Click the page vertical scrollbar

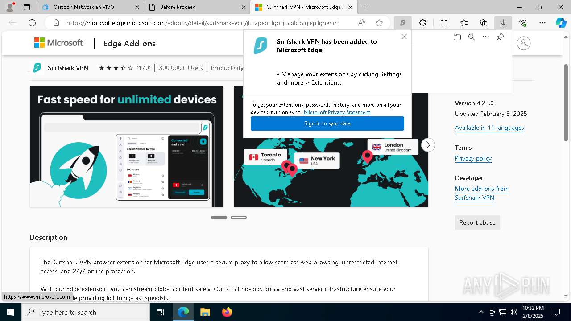pyautogui.click(x=566, y=103)
